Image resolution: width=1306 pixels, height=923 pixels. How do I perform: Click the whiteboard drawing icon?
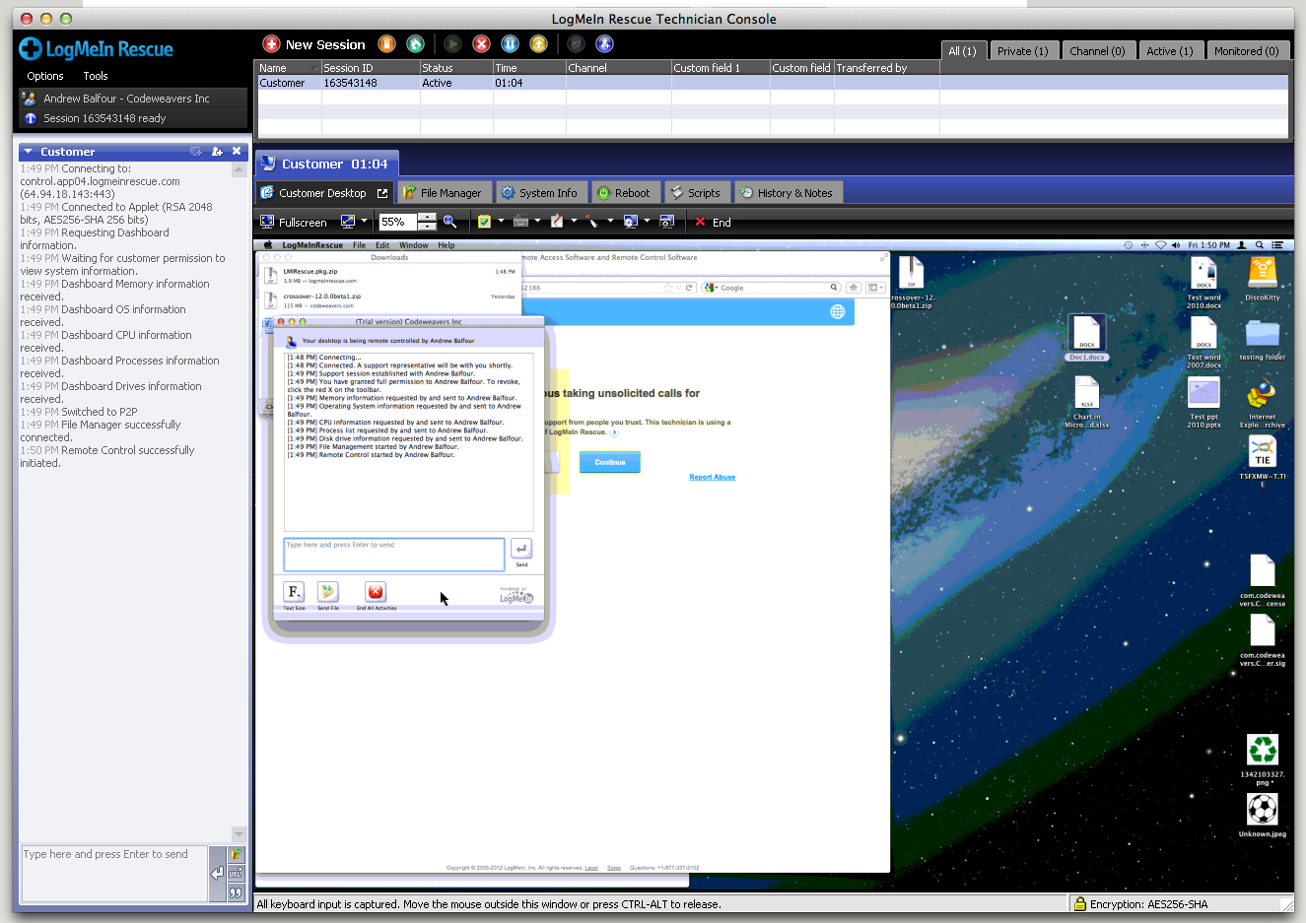pyautogui.click(x=557, y=222)
